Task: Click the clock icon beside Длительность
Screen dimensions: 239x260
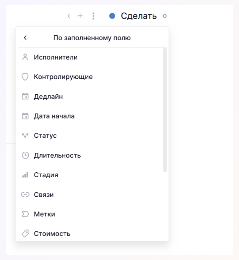Action: [25, 155]
